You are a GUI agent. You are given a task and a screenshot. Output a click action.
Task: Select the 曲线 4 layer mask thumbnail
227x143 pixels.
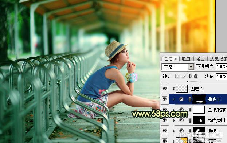(199, 130)
